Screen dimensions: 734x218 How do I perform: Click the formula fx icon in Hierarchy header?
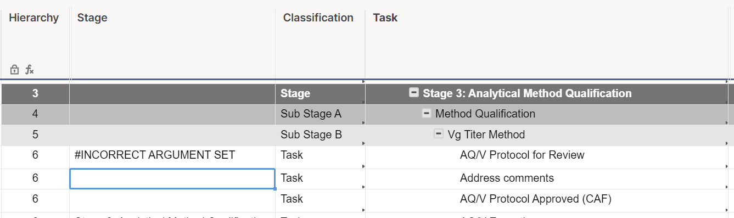[30, 70]
